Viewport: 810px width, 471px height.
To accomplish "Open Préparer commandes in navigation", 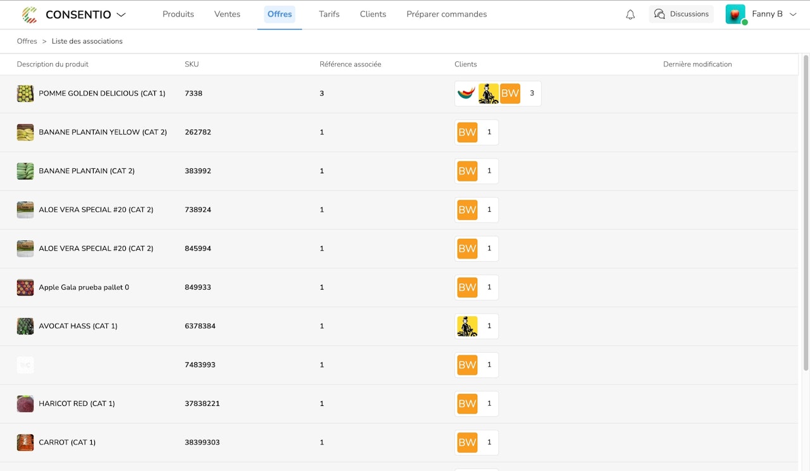I will pos(447,14).
